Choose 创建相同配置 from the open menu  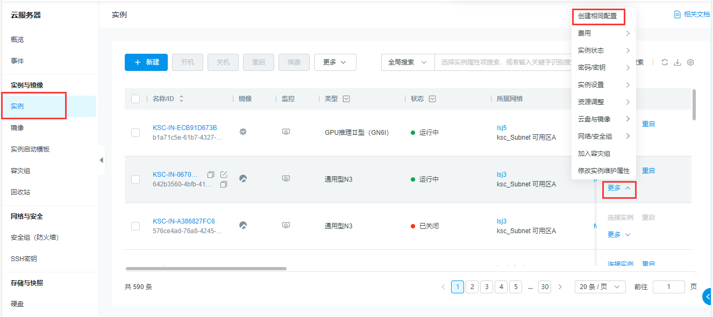[597, 17]
